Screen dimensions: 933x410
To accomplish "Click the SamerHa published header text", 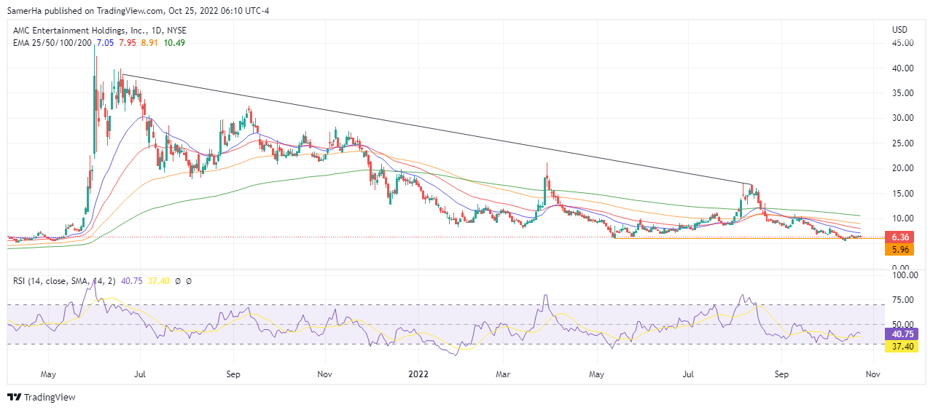I will [x=138, y=10].
